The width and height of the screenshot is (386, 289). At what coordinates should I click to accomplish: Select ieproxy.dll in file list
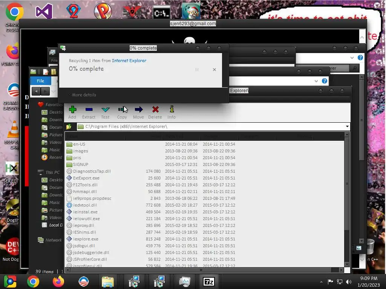pyautogui.click(x=84, y=225)
